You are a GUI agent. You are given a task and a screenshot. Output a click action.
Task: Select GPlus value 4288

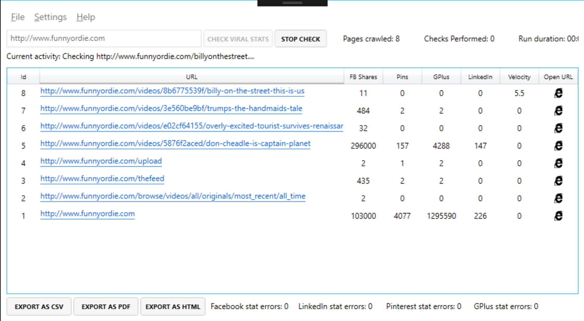pos(441,146)
